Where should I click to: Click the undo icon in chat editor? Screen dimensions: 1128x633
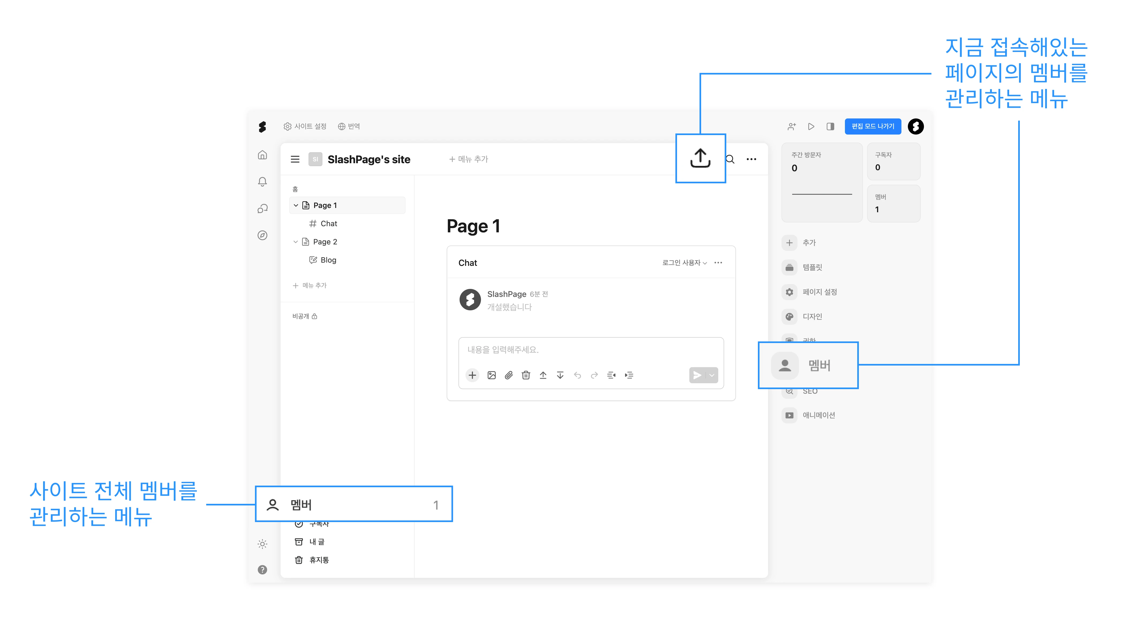[x=578, y=375]
